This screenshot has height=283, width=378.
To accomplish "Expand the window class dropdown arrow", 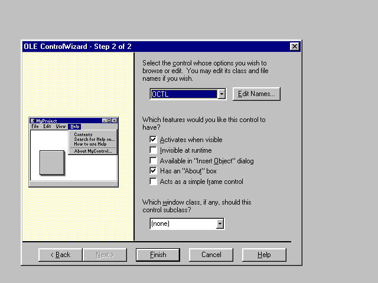I will click(x=220, y=224).
